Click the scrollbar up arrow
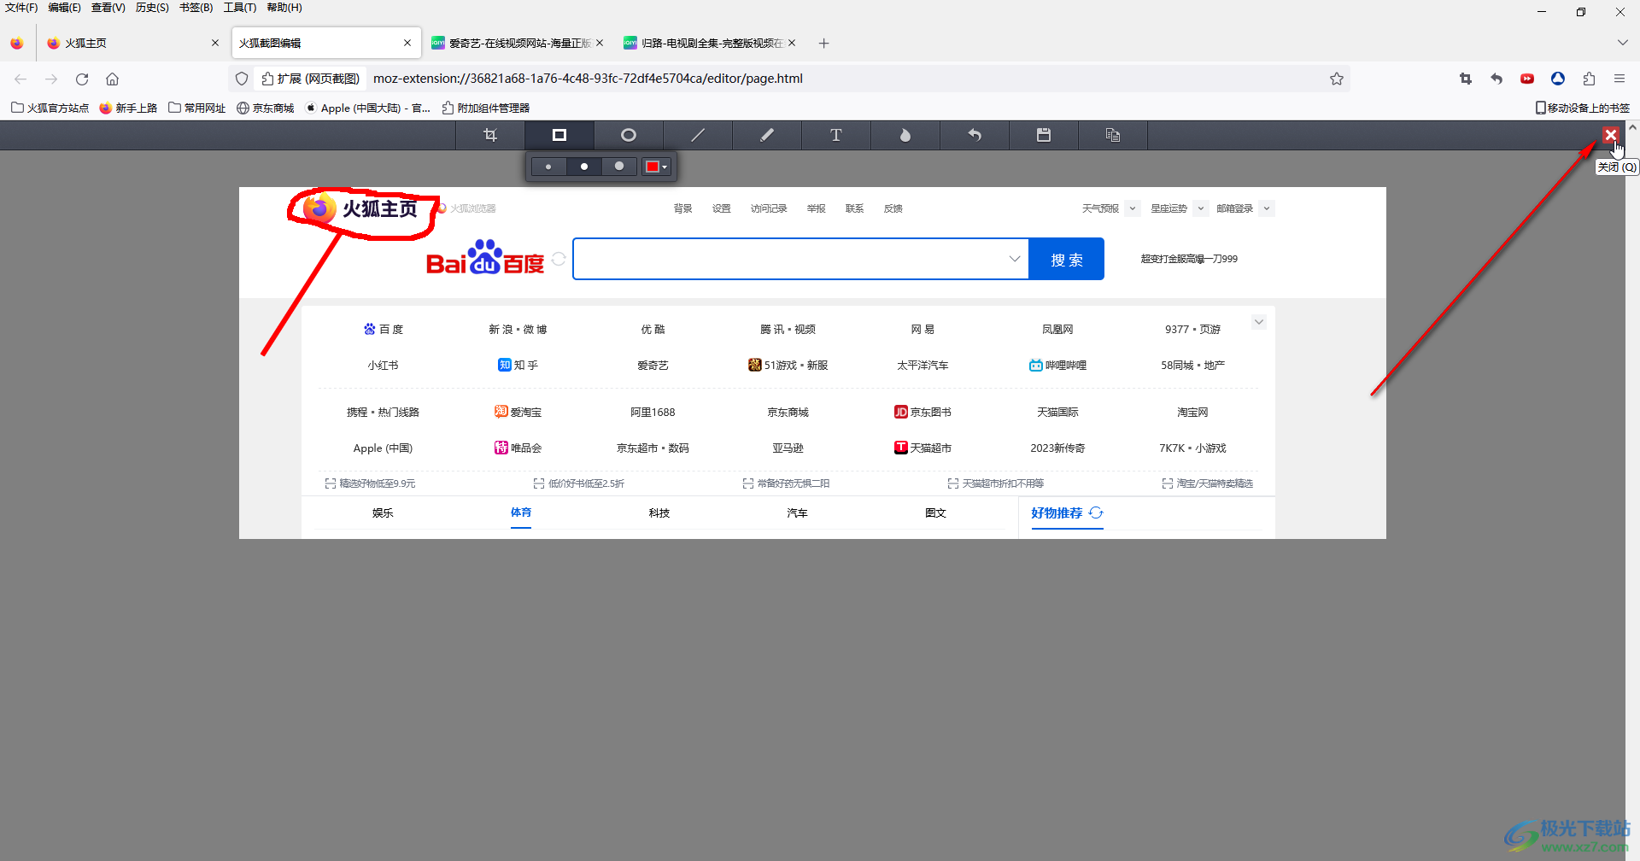 click(x=1632, y=127)
